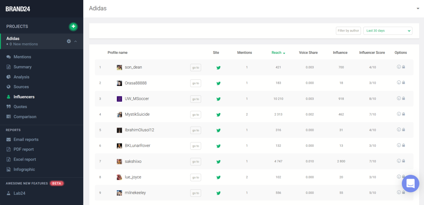This screenshot has width=424, height=205.
Task: Open the Infographic report
Action: (24, 169)
